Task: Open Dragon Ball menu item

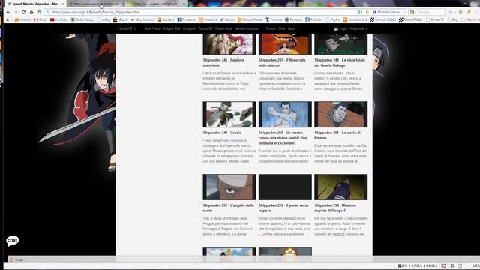Action: 172,28
